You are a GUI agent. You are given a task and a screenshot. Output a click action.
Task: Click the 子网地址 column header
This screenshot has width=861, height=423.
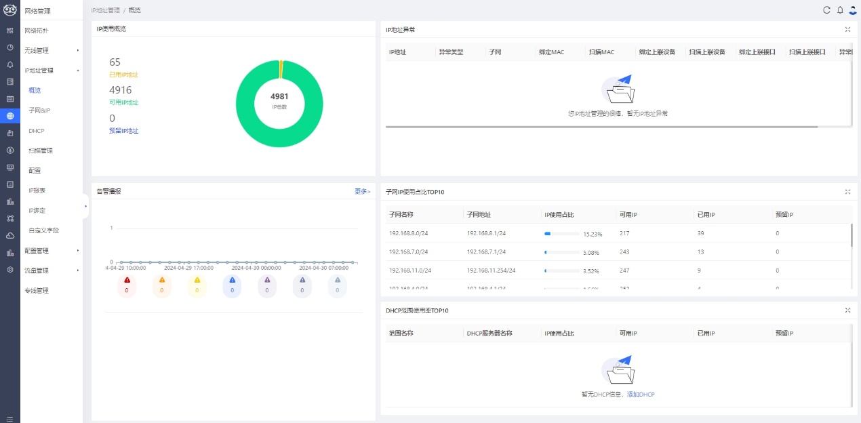(x=479, y=215)
